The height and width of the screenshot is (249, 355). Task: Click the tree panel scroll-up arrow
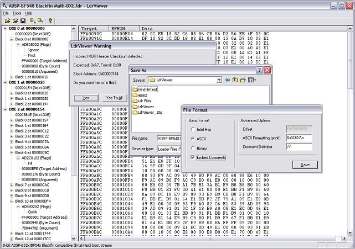point(73,29)
